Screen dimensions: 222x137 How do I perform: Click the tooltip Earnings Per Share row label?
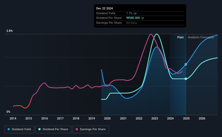pyautogui.click(x=109, y=23)
